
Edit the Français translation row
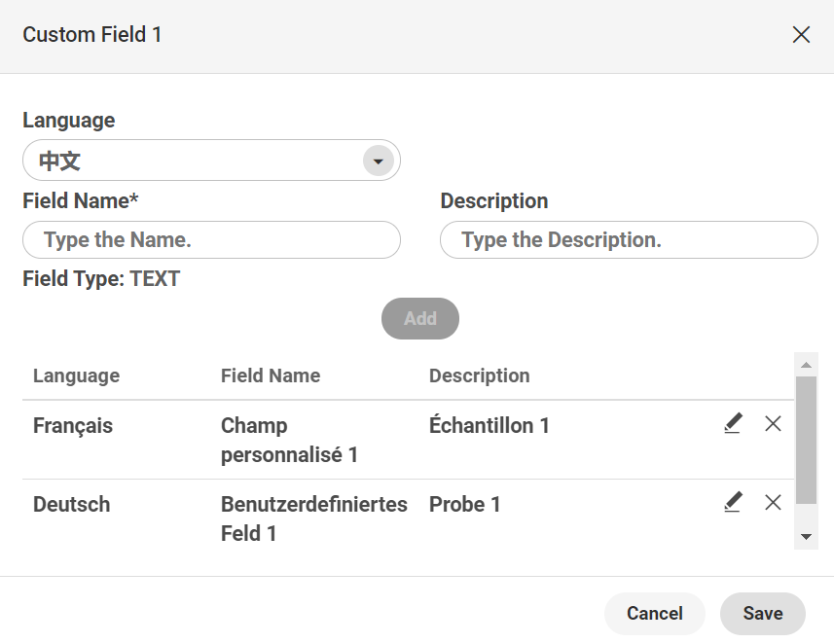pyautogui.click(x=733, y=423)
